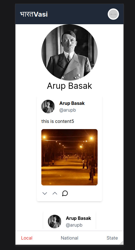Switch to the National feed tab

[69, 238]
